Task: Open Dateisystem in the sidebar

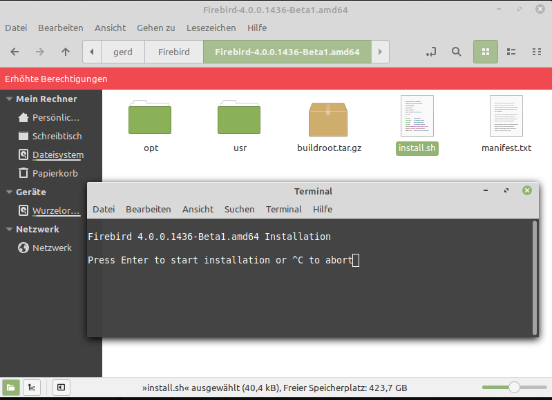Action: point(51,154)
